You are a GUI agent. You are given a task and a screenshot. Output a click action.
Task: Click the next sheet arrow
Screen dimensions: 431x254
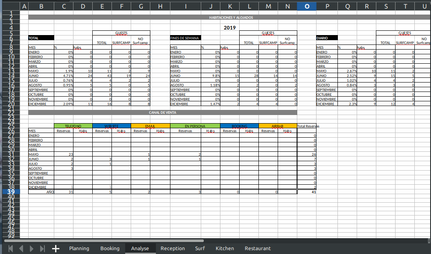tap(31, 248)
